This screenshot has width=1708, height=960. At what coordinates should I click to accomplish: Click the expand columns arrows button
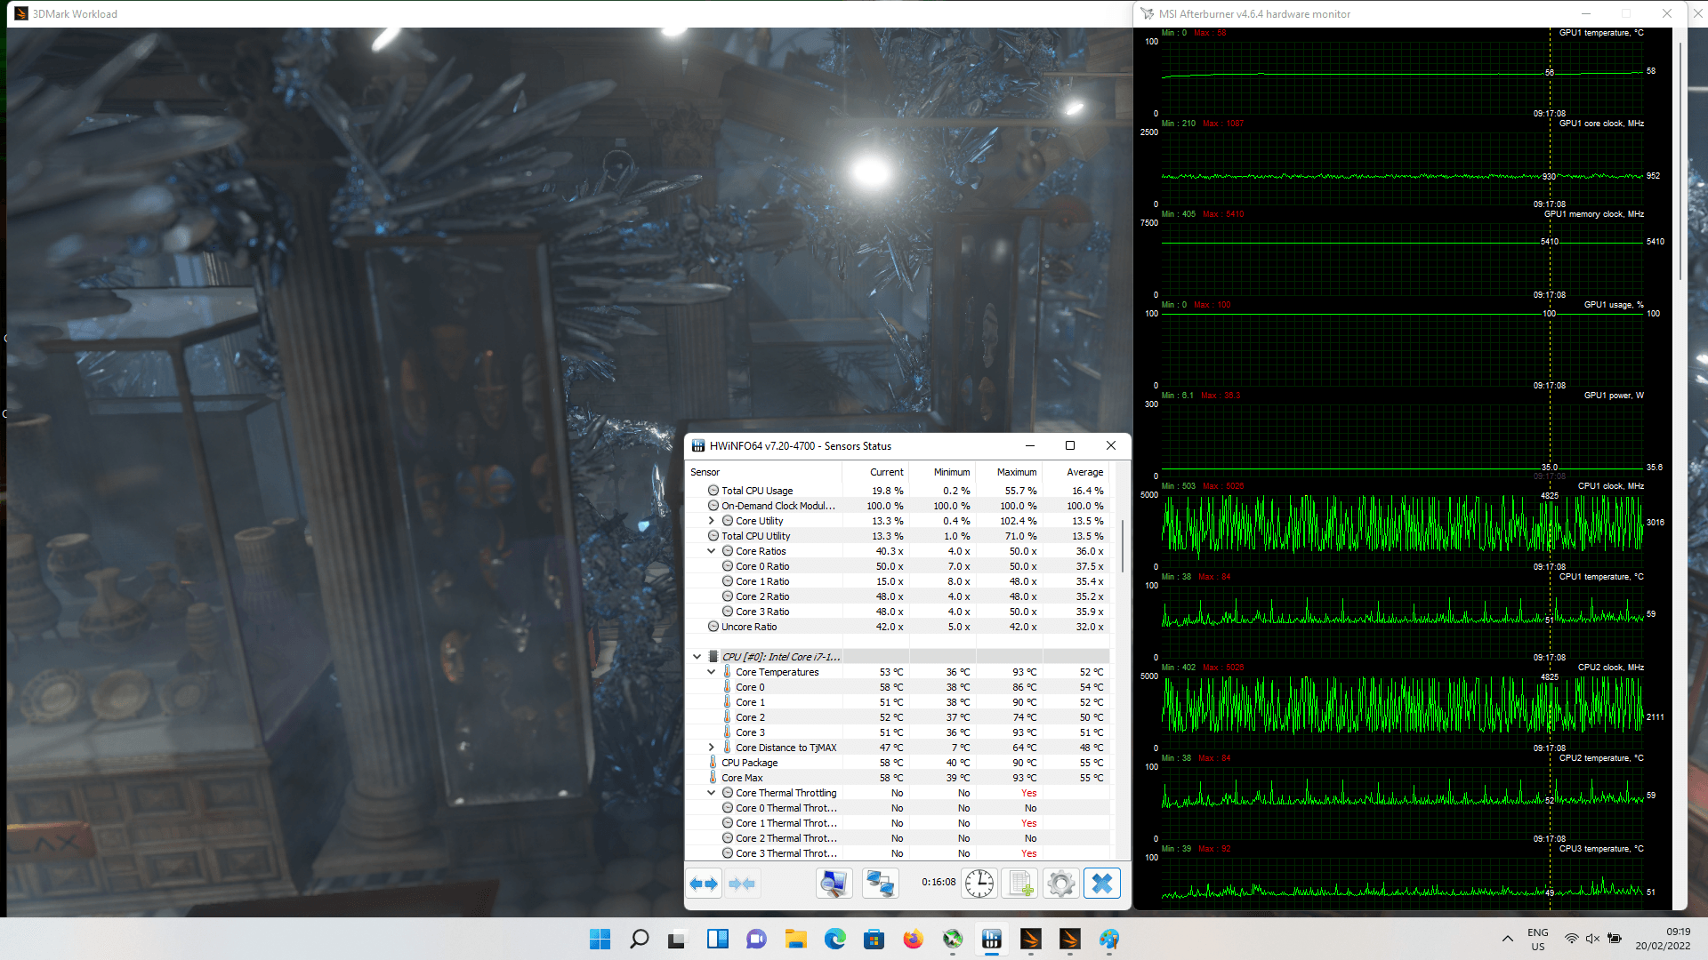pos(704,884)
